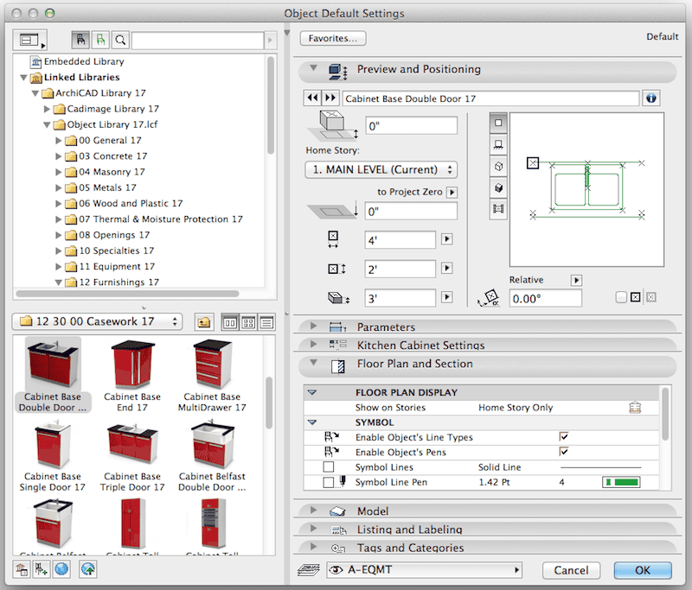692x590 pixels.
Task: Select the 3D shaded preview icon
Action: coord(499,187)
